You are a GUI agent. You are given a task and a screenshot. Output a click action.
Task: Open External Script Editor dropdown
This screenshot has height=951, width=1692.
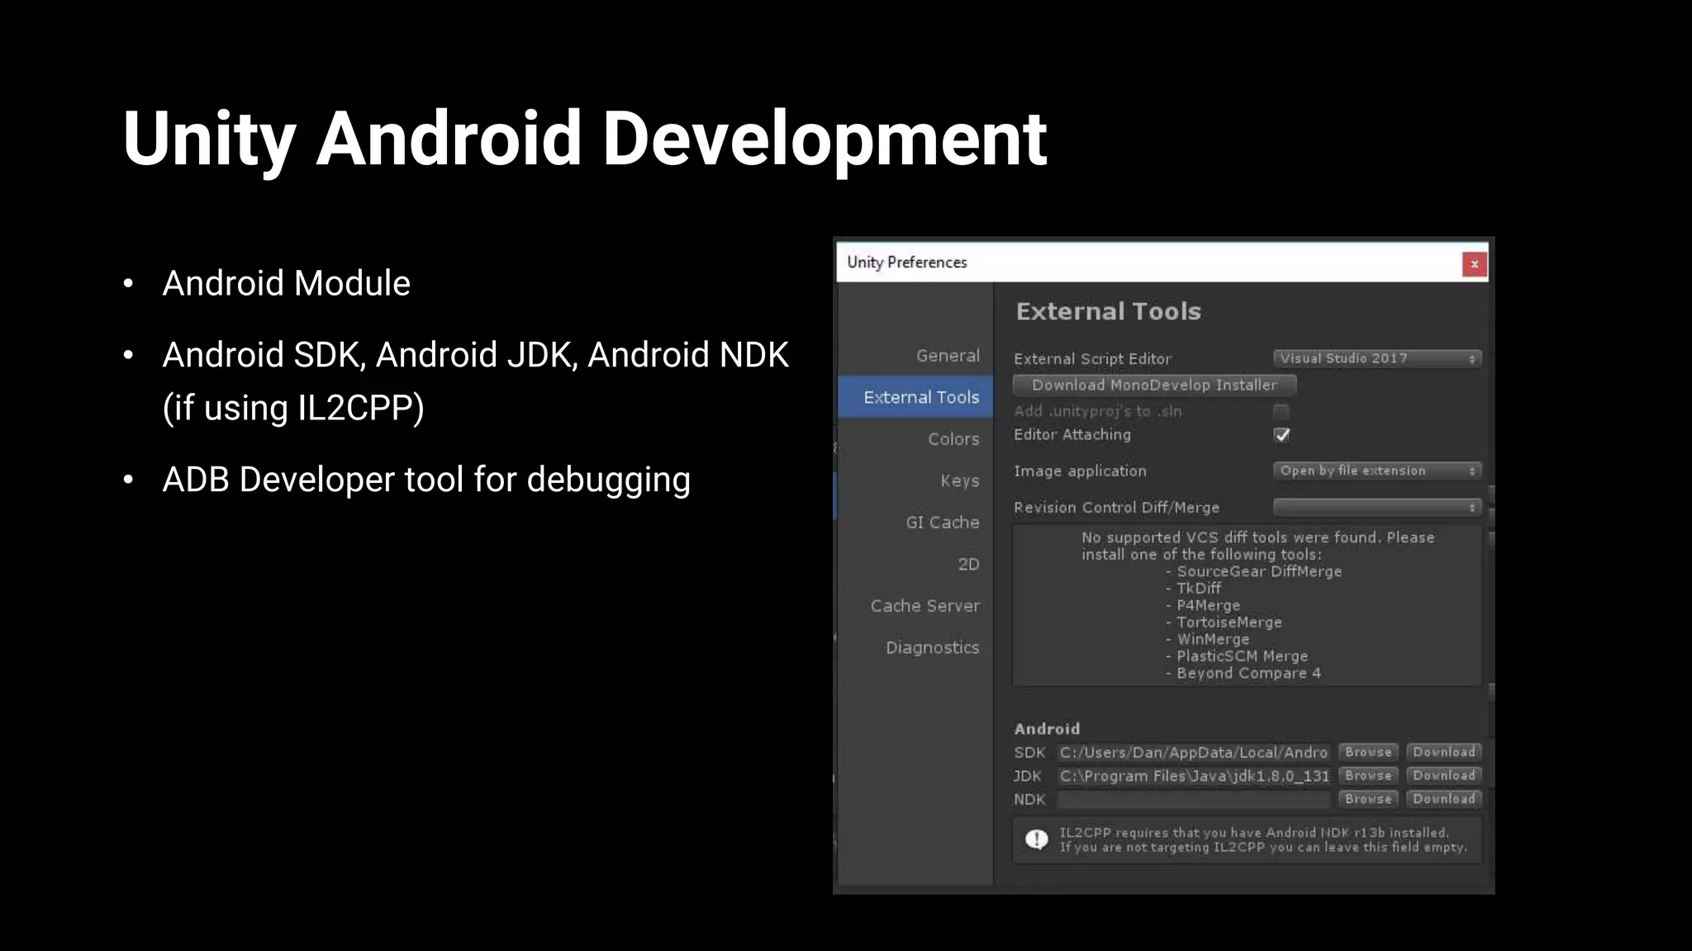point(1377,358)
